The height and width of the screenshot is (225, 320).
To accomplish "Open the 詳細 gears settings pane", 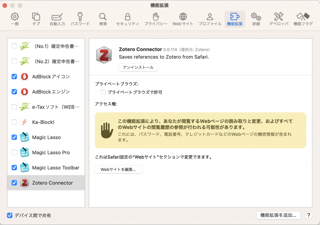I will [256, 19].
